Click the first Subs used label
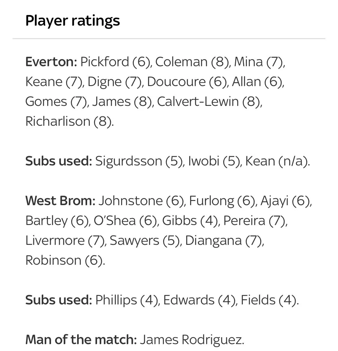The height and width of the screenshot is (351, 338). click(58, 161)
